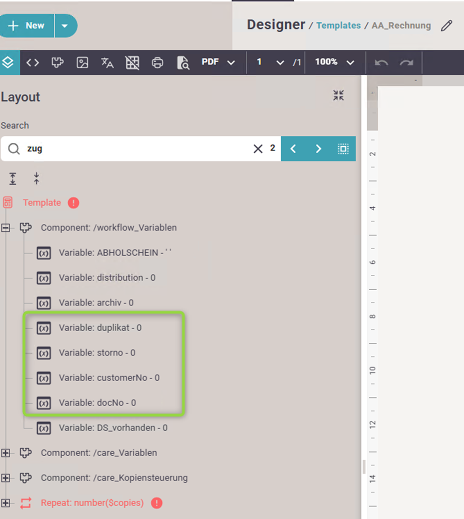Open the code view icon
Screen dimensions: 464x519
[33, 63]
